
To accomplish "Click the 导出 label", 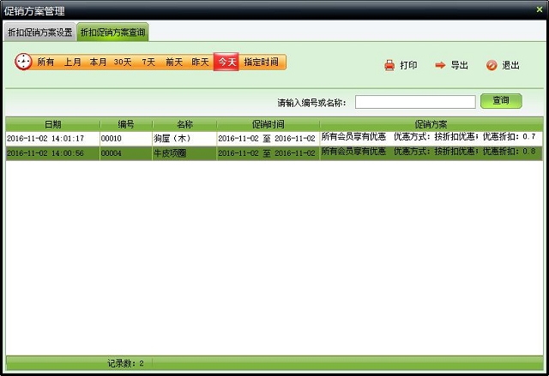I will click(460, 65).
